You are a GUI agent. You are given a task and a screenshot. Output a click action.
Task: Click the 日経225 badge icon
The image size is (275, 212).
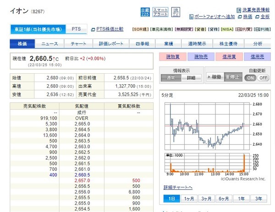[x=145, y=12]
